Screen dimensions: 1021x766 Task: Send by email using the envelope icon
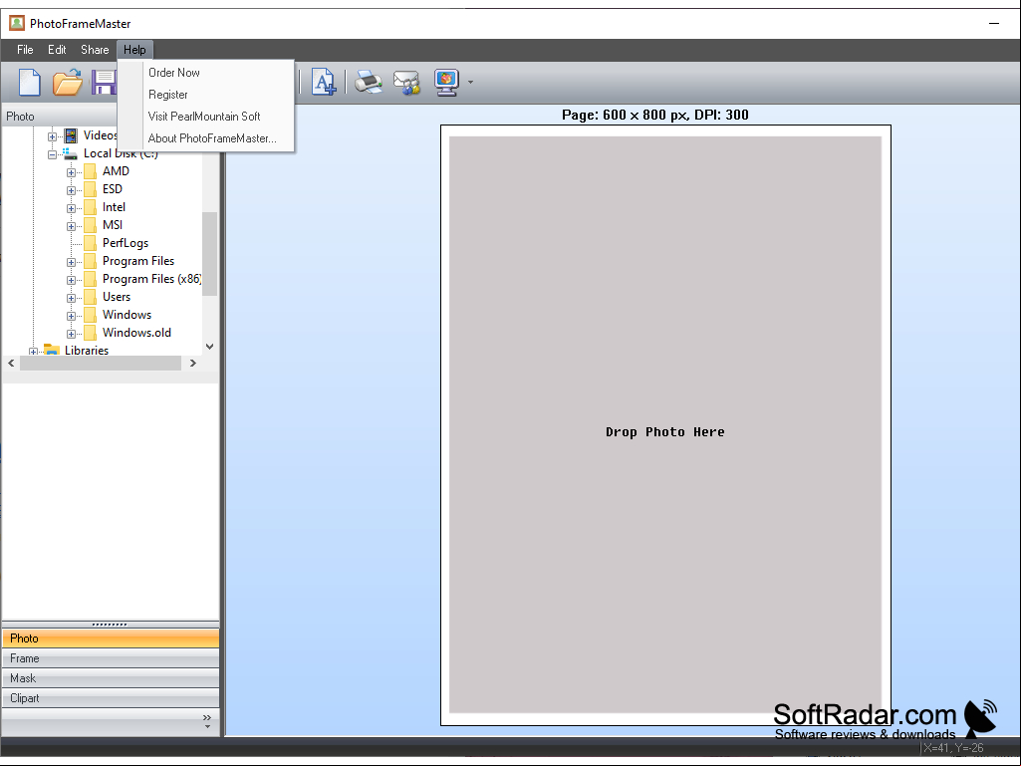pos(407,83)
